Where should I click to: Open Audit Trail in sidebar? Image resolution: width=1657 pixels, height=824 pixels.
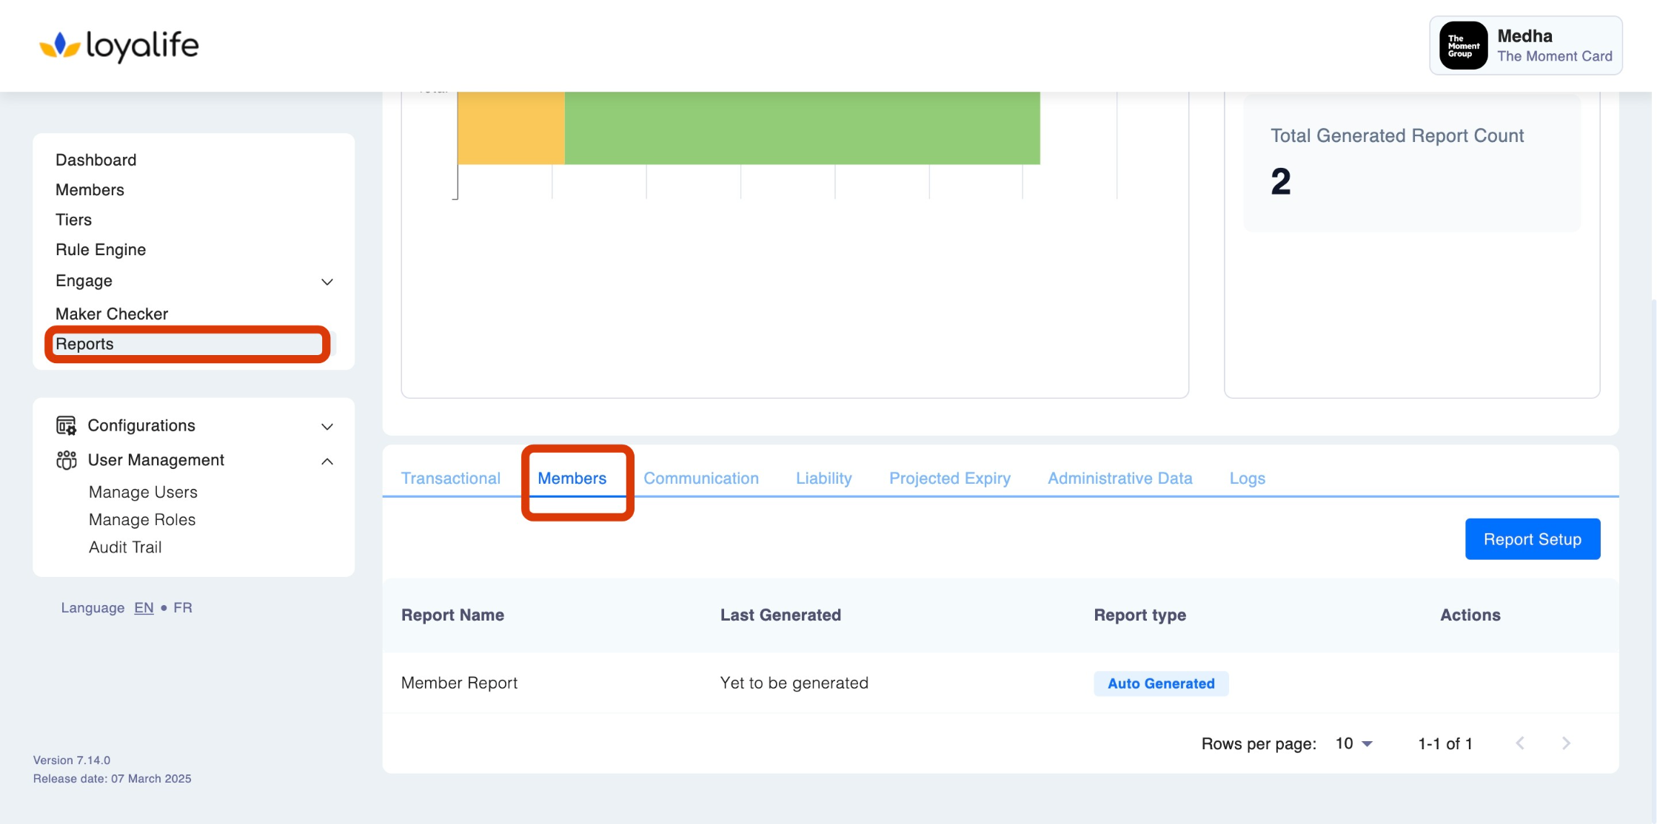tap(125, 547)
